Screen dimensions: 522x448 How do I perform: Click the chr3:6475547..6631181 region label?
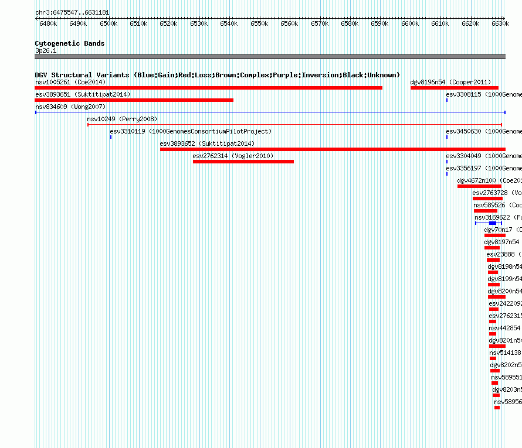tap(72, 12)
